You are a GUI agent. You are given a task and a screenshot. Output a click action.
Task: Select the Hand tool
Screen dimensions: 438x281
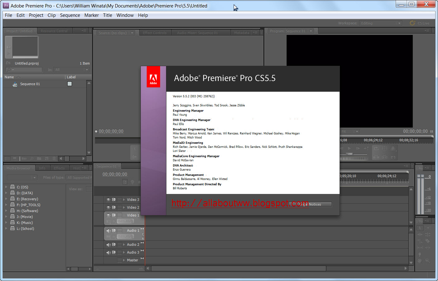tap(420, 261)
